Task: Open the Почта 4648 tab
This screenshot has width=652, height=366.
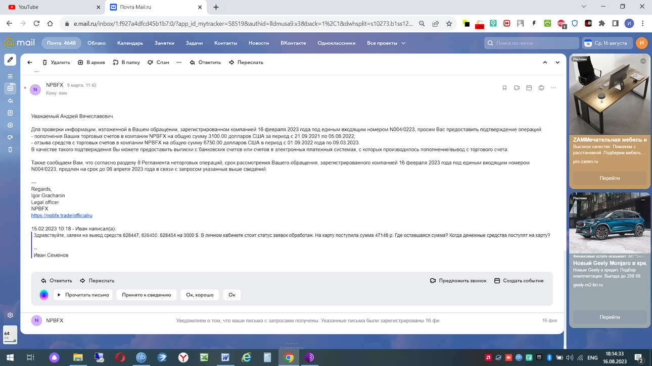Action: point(61,43)
